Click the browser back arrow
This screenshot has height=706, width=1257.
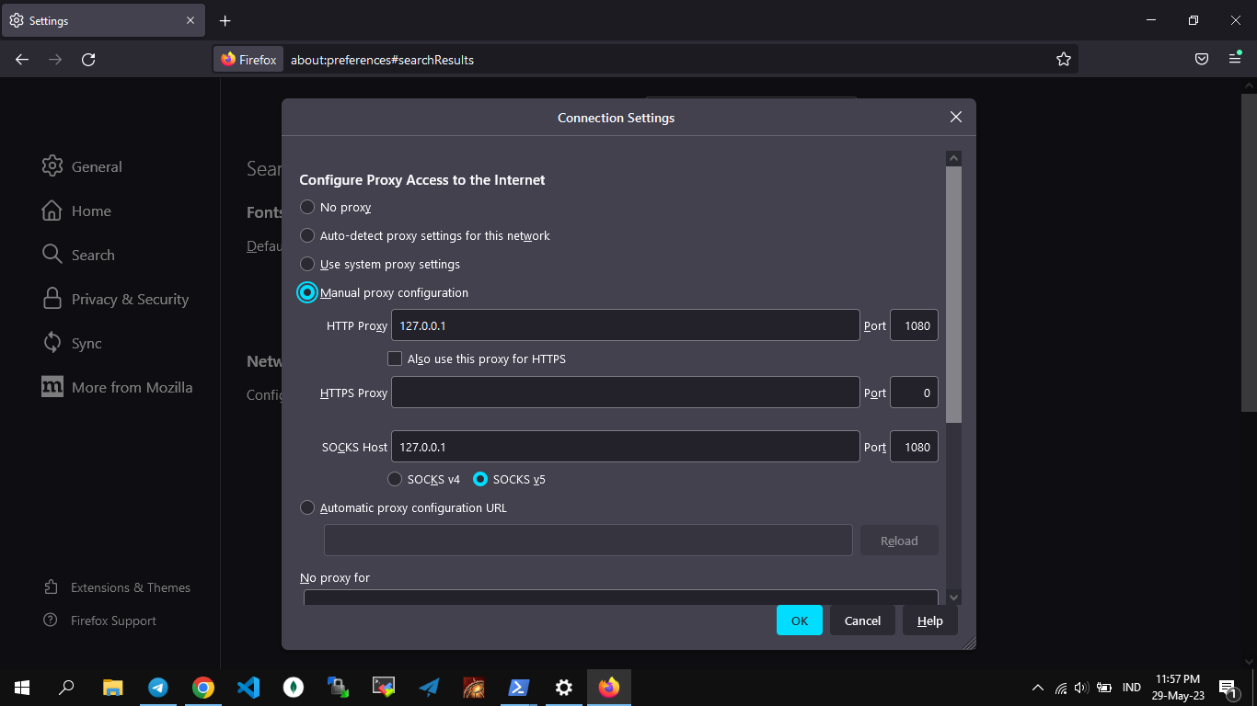click(22, 60)
